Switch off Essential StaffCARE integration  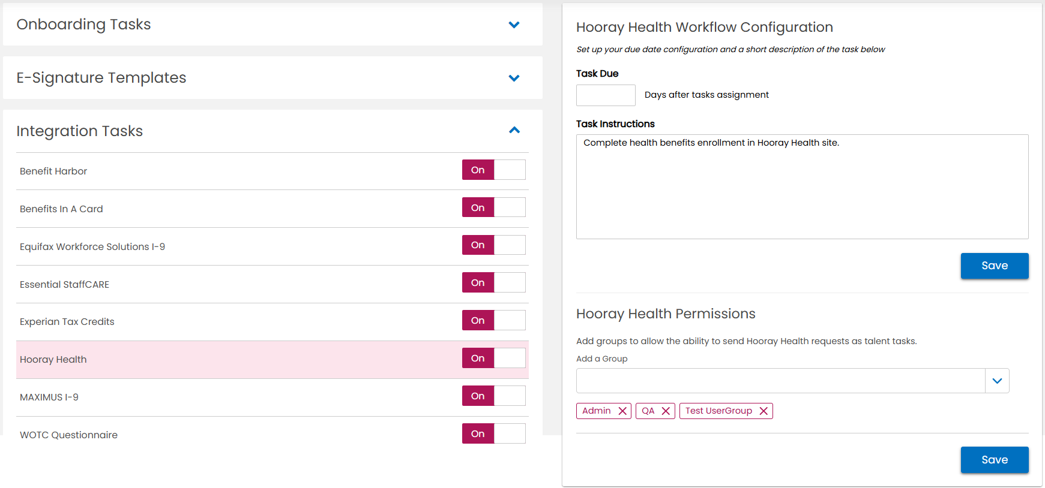coord(493,282)
